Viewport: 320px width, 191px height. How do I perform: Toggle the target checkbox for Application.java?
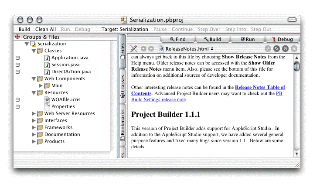(x=18, y=58)
